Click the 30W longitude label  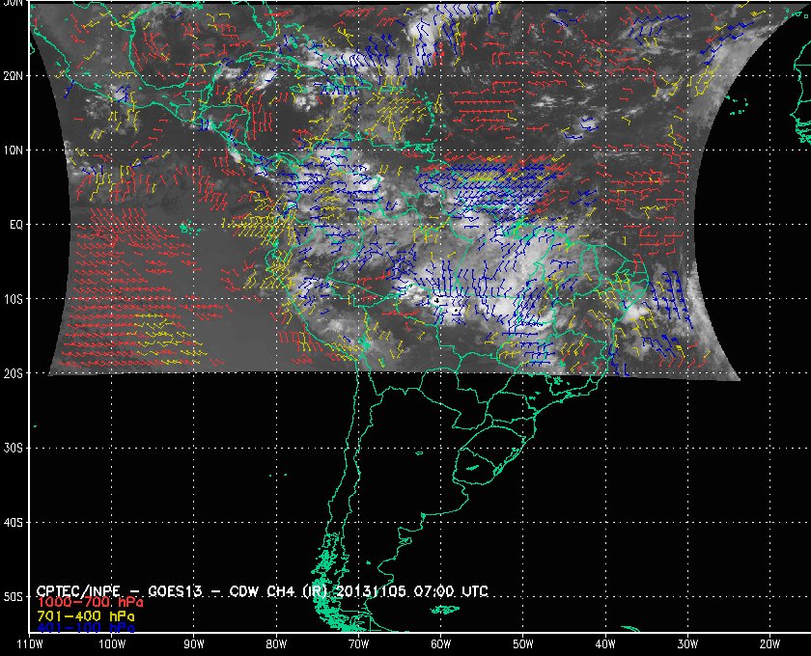(x=687, y=644)
